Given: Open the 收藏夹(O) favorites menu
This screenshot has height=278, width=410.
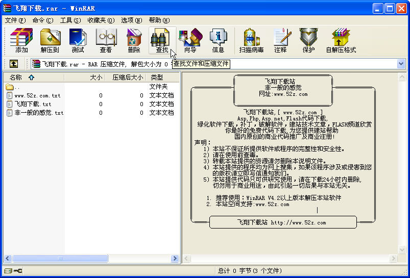Looking at the screenshot, I should 101,20.
